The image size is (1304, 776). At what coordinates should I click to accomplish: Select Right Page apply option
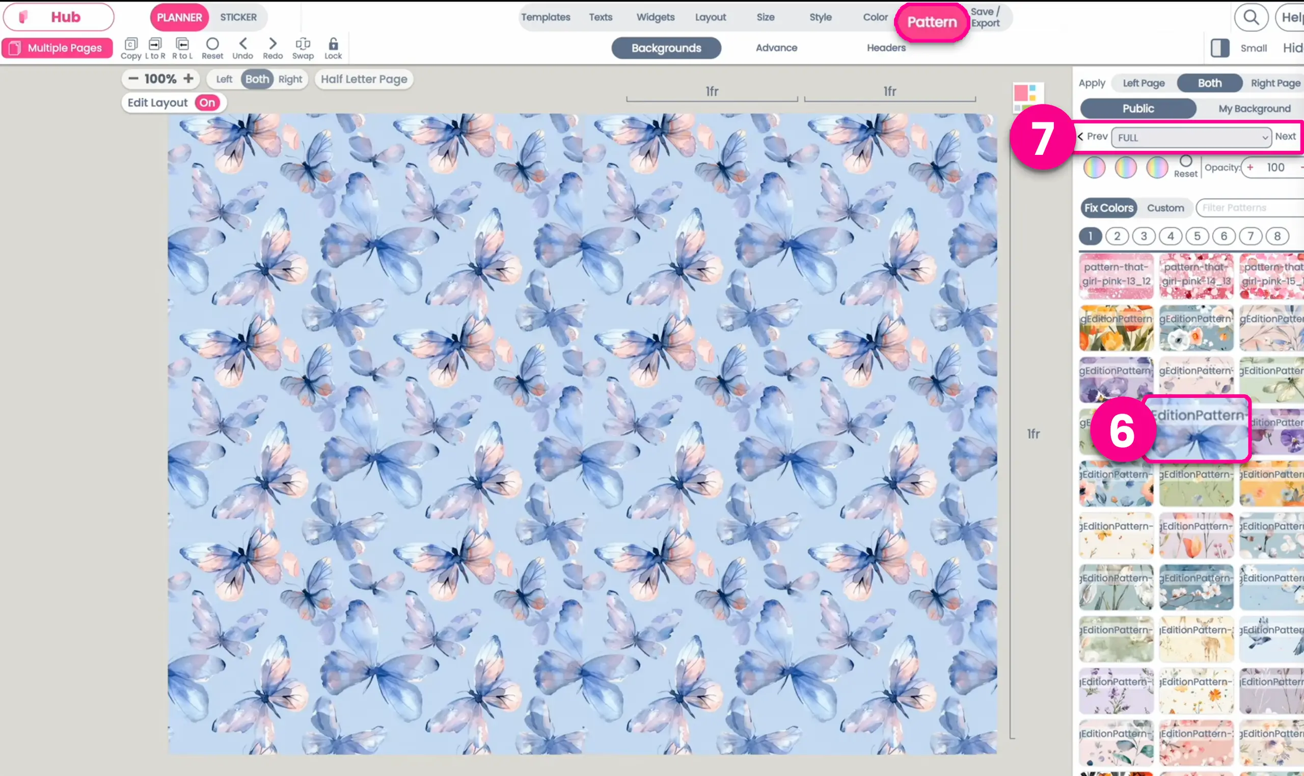tap(1275, 83)
